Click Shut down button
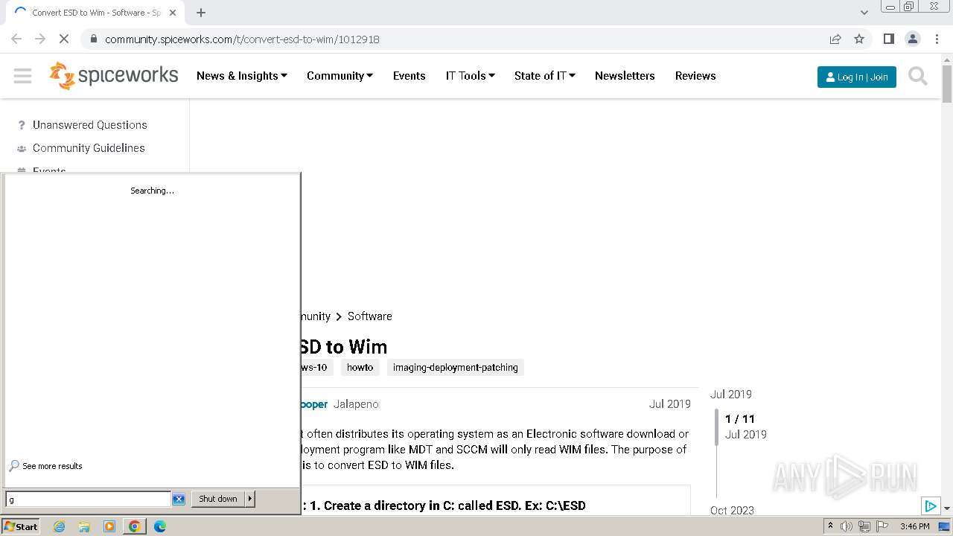 tap(218, 499)
